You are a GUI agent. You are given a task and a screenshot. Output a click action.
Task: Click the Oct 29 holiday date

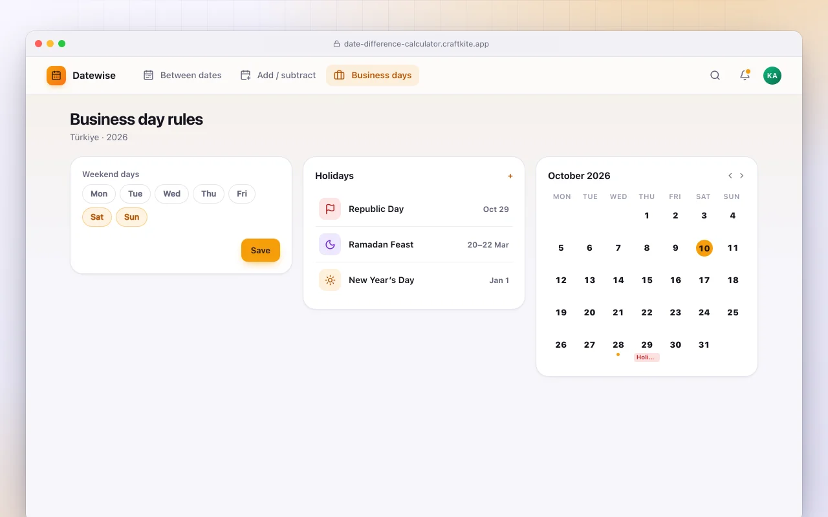496,209
